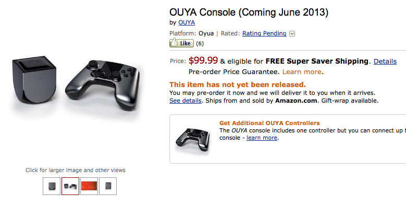The image size is (406, 207).
Task: Click the $99.99 price text
Action: click(203, 60)
